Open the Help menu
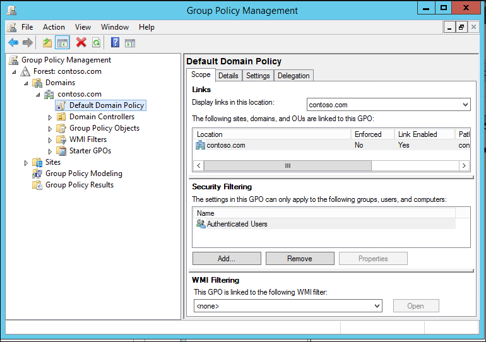Image resolution: width=486 pixels, height=342 pixels. tap(146, 27)
